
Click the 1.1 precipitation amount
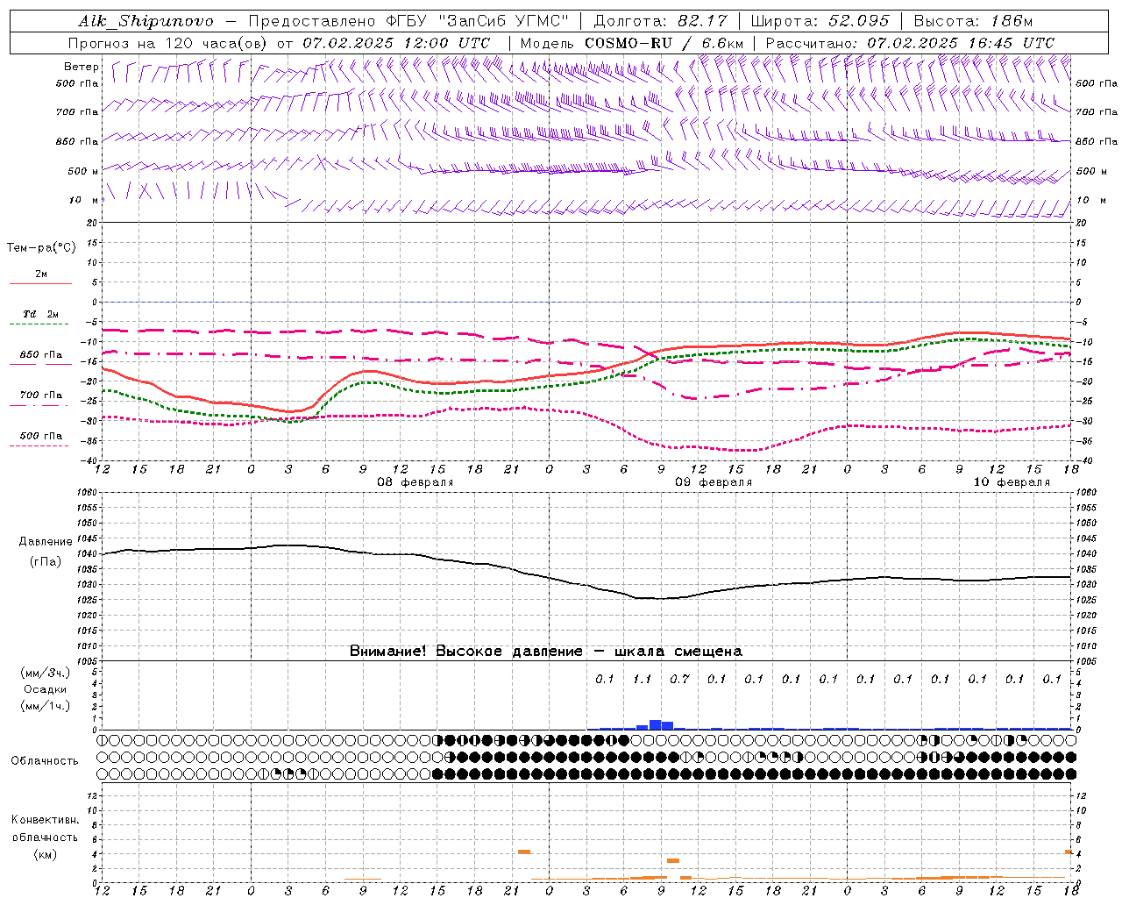[x=643, y=679]
